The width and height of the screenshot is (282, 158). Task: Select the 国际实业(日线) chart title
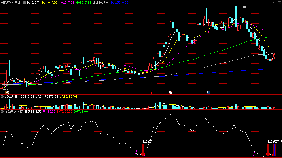tap(11, 3)
